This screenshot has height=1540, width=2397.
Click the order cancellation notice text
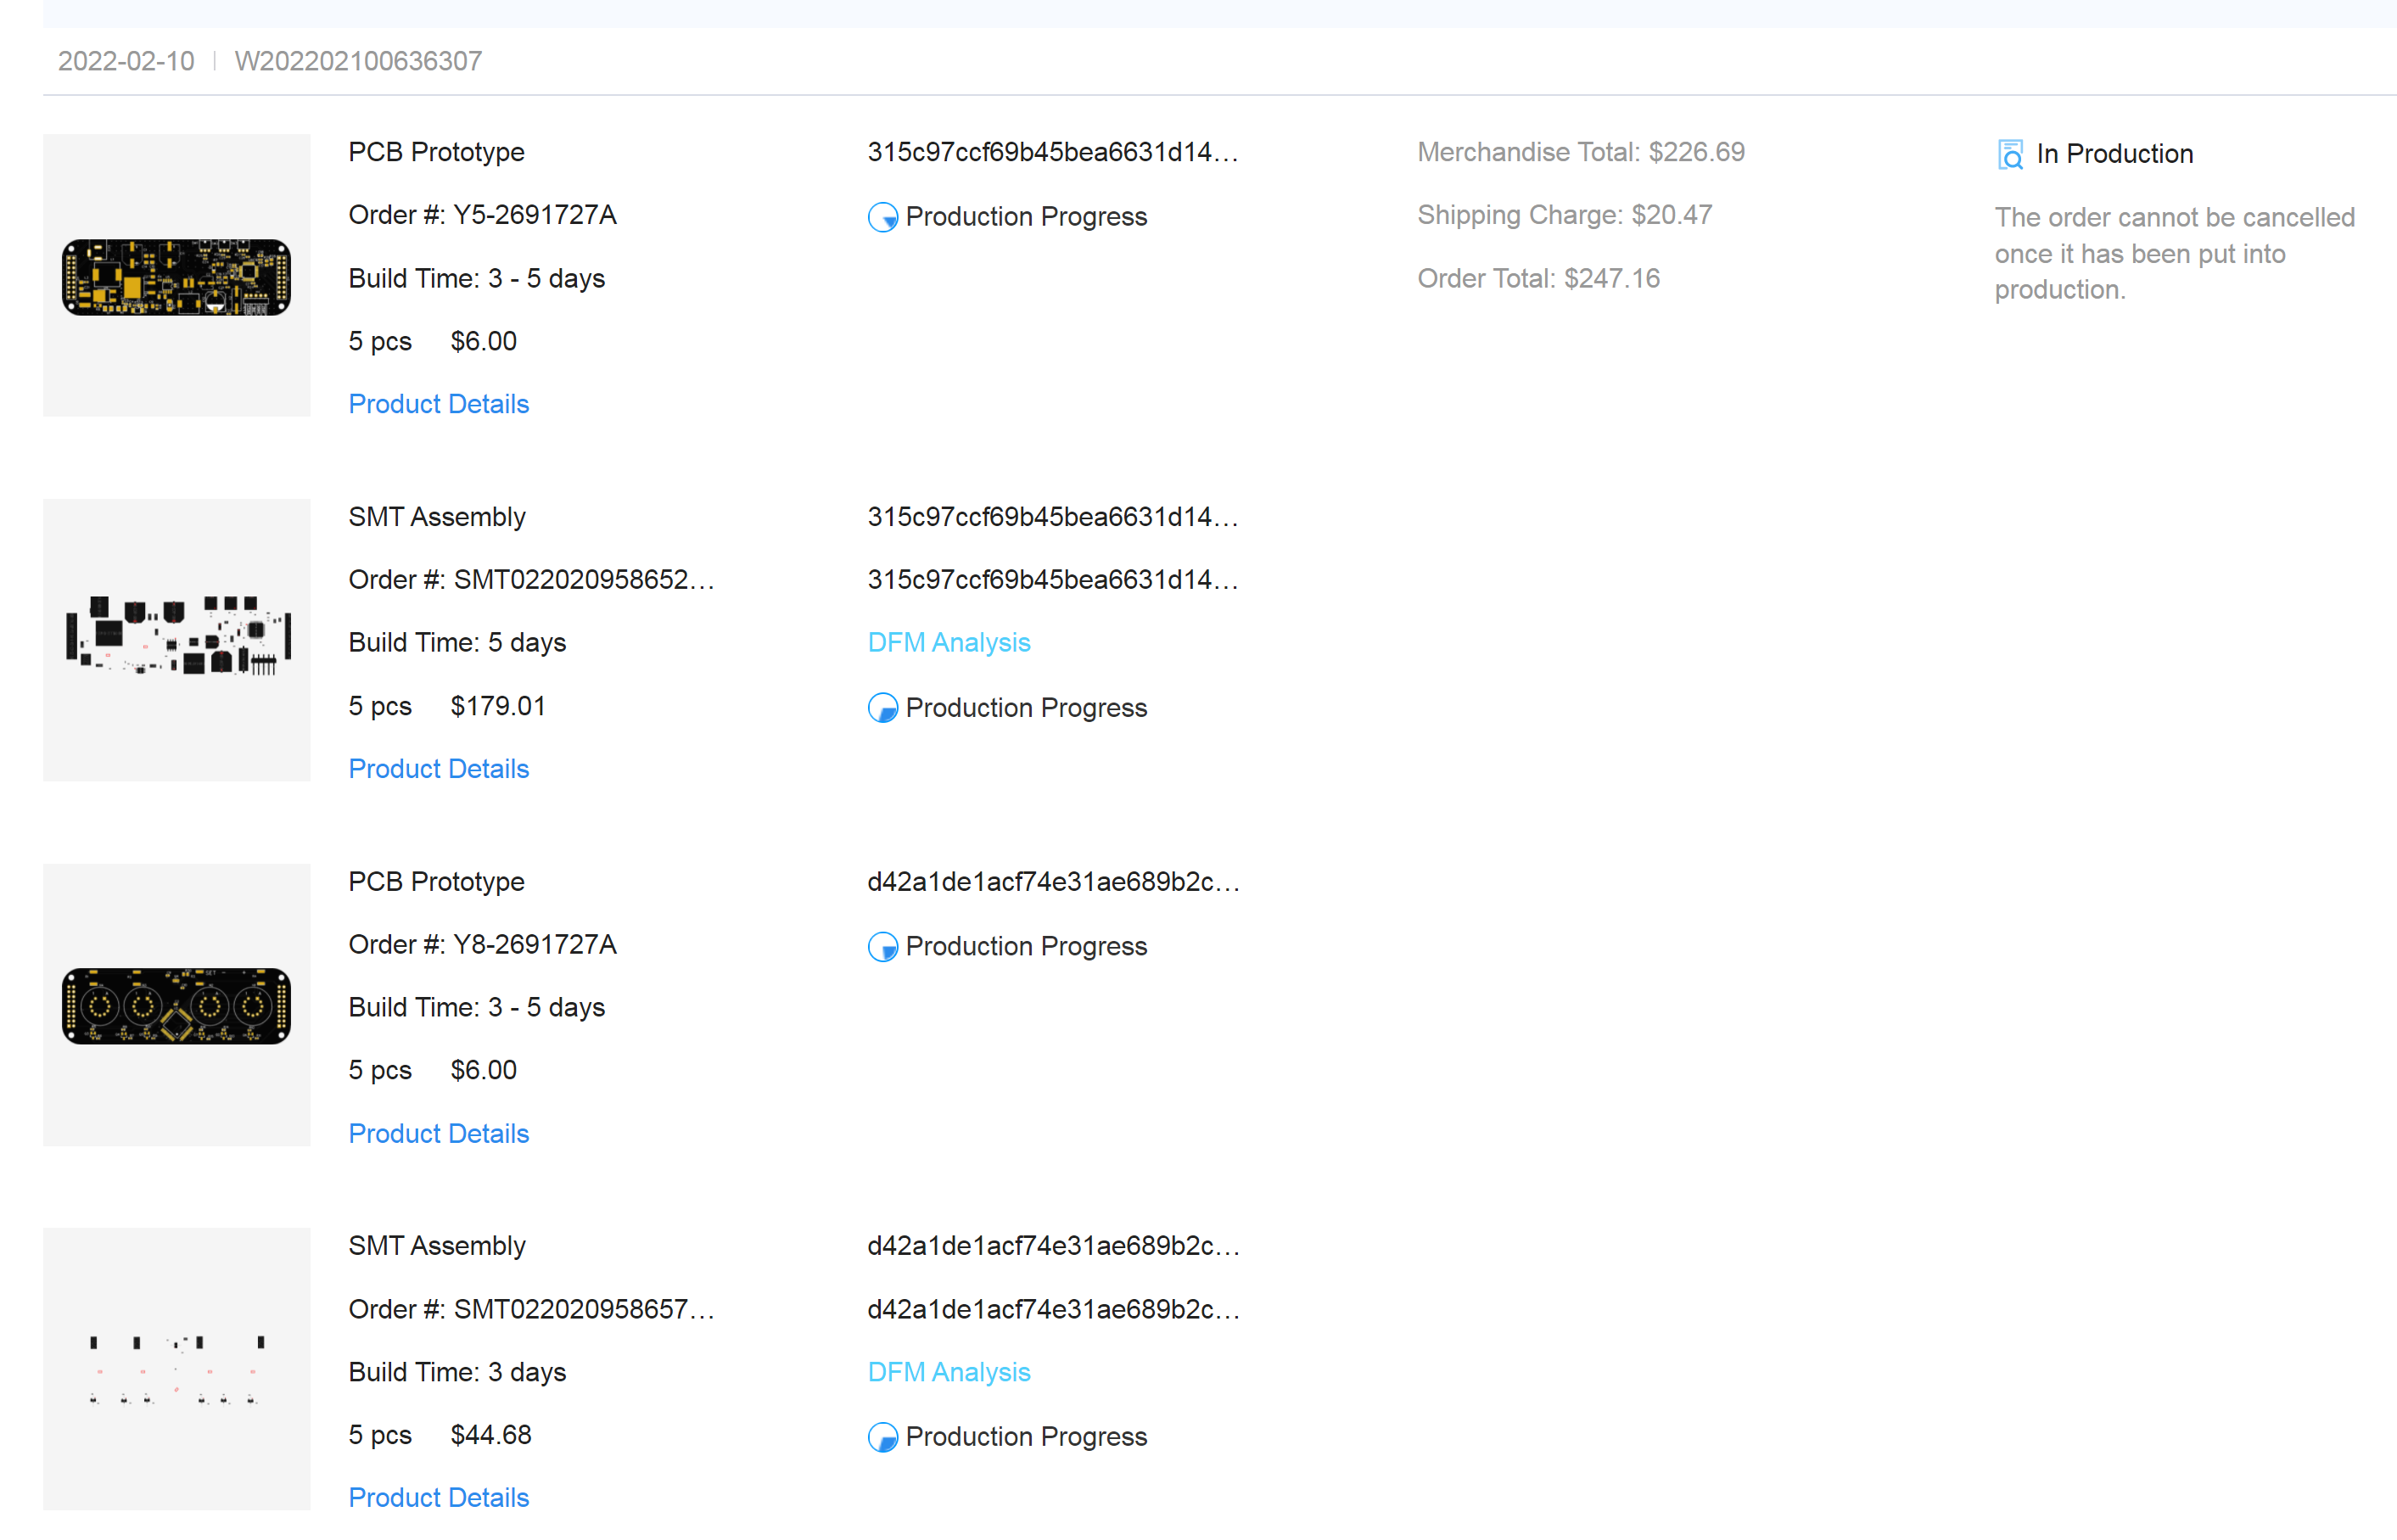coord(2174,254)
